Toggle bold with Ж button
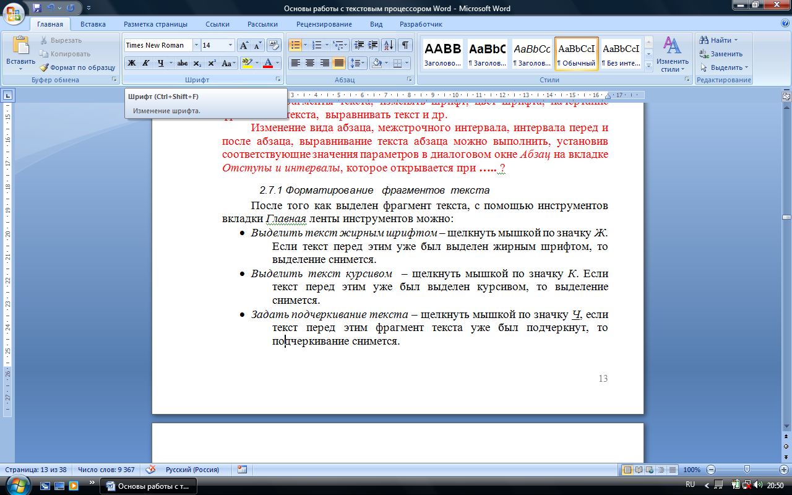The image size is (792, 495). click(x=131, y=63)
